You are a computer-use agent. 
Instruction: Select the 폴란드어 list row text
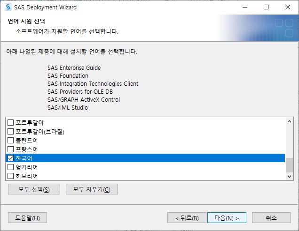tap(27, 141)
